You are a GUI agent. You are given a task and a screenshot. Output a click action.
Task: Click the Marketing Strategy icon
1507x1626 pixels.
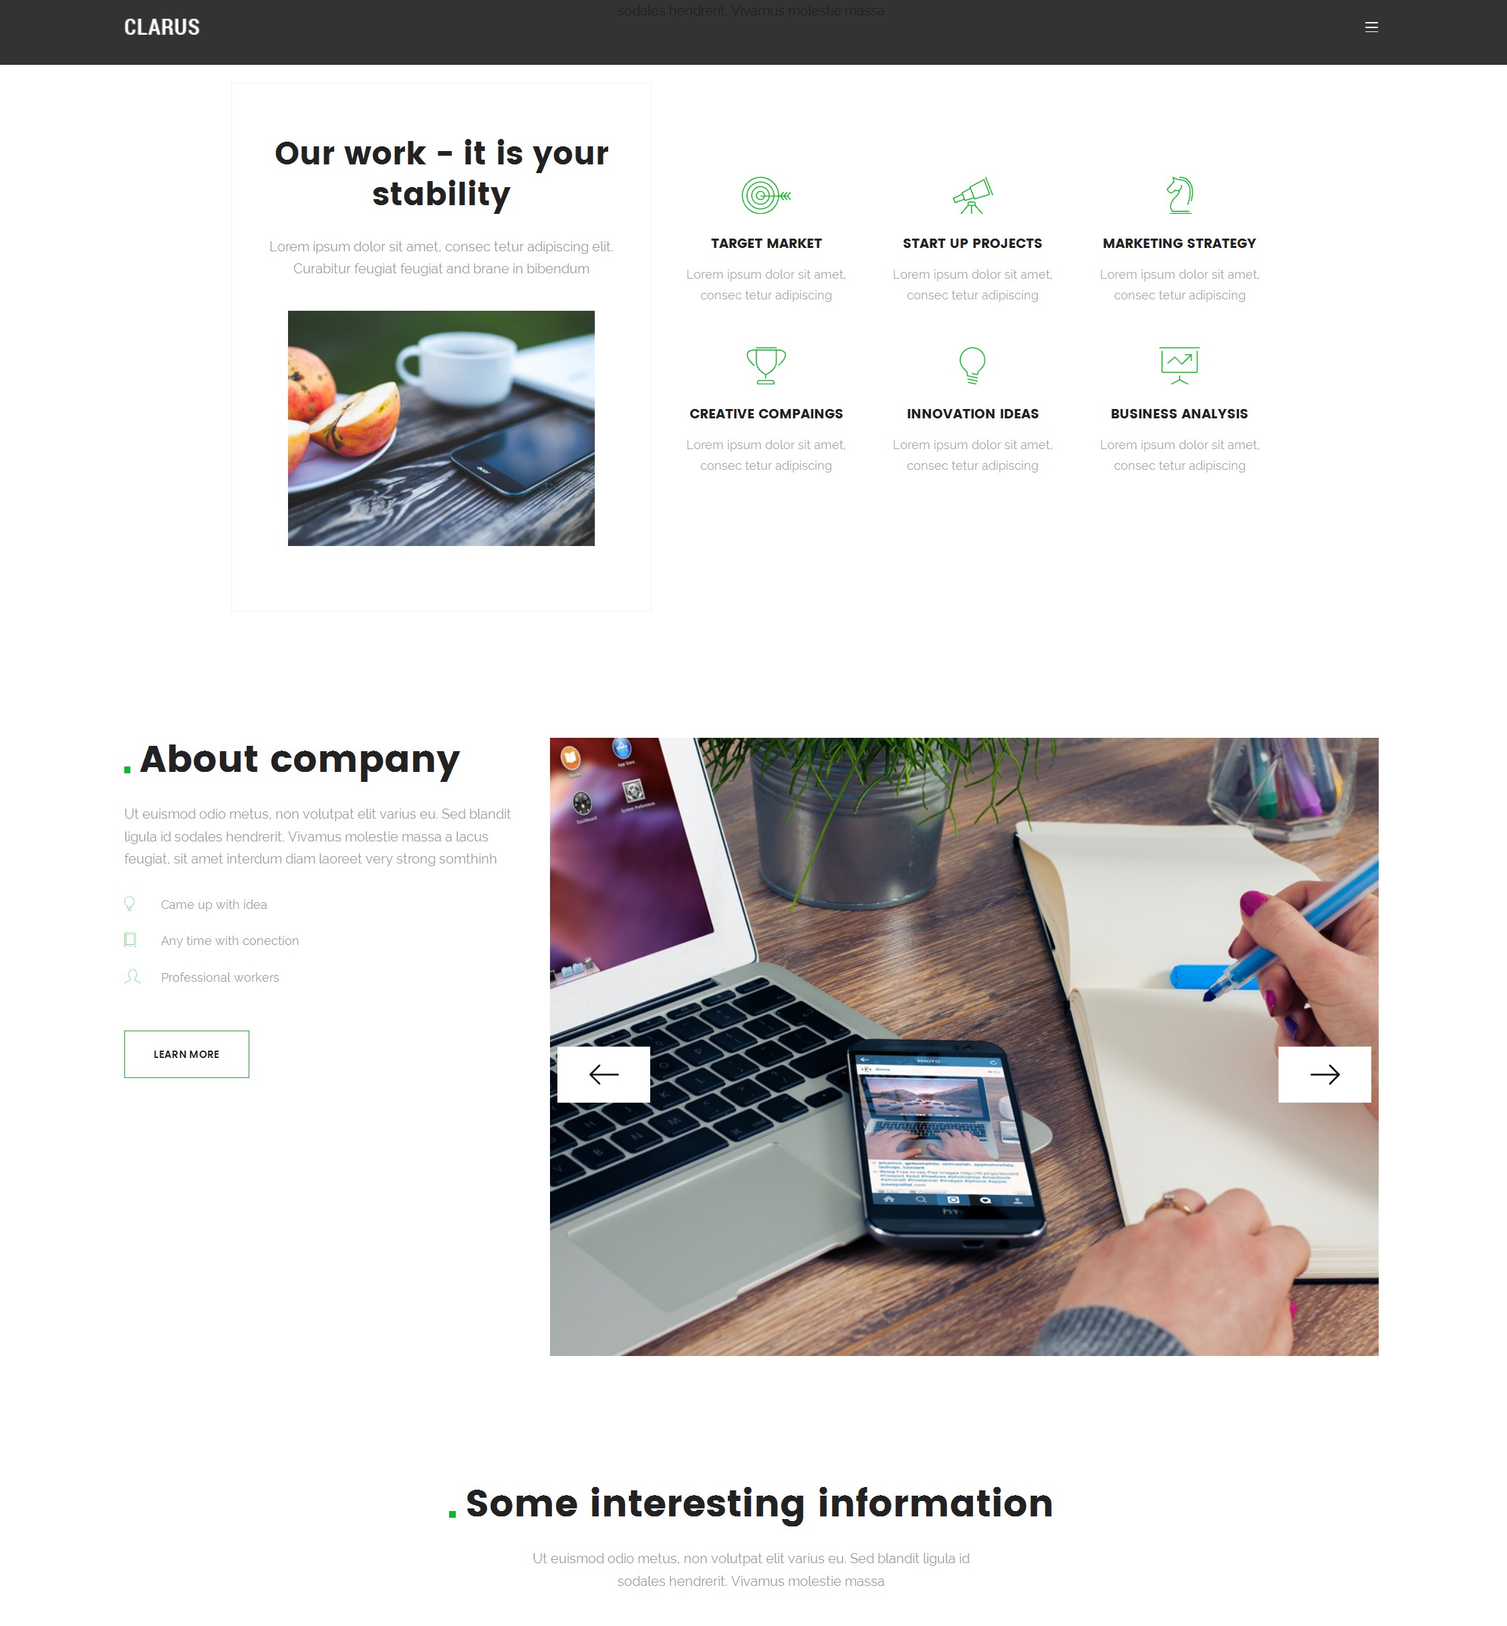1178,194
